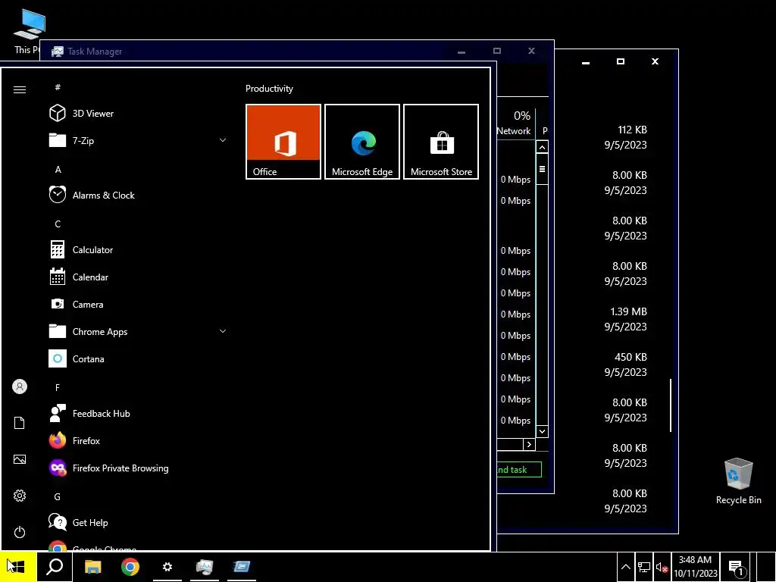Launch Firefox from the Start menu
Screen dimensions: 776x582
[x=138, y=440]
